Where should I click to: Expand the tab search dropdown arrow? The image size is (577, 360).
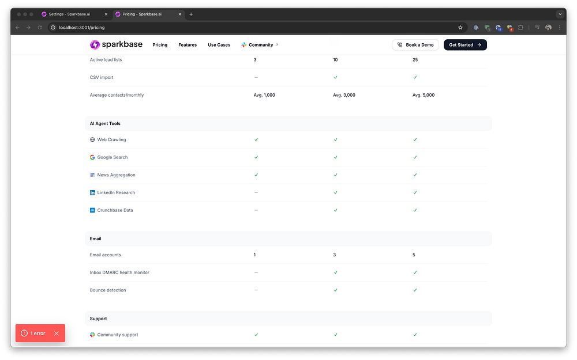click(x=560, y=14)
